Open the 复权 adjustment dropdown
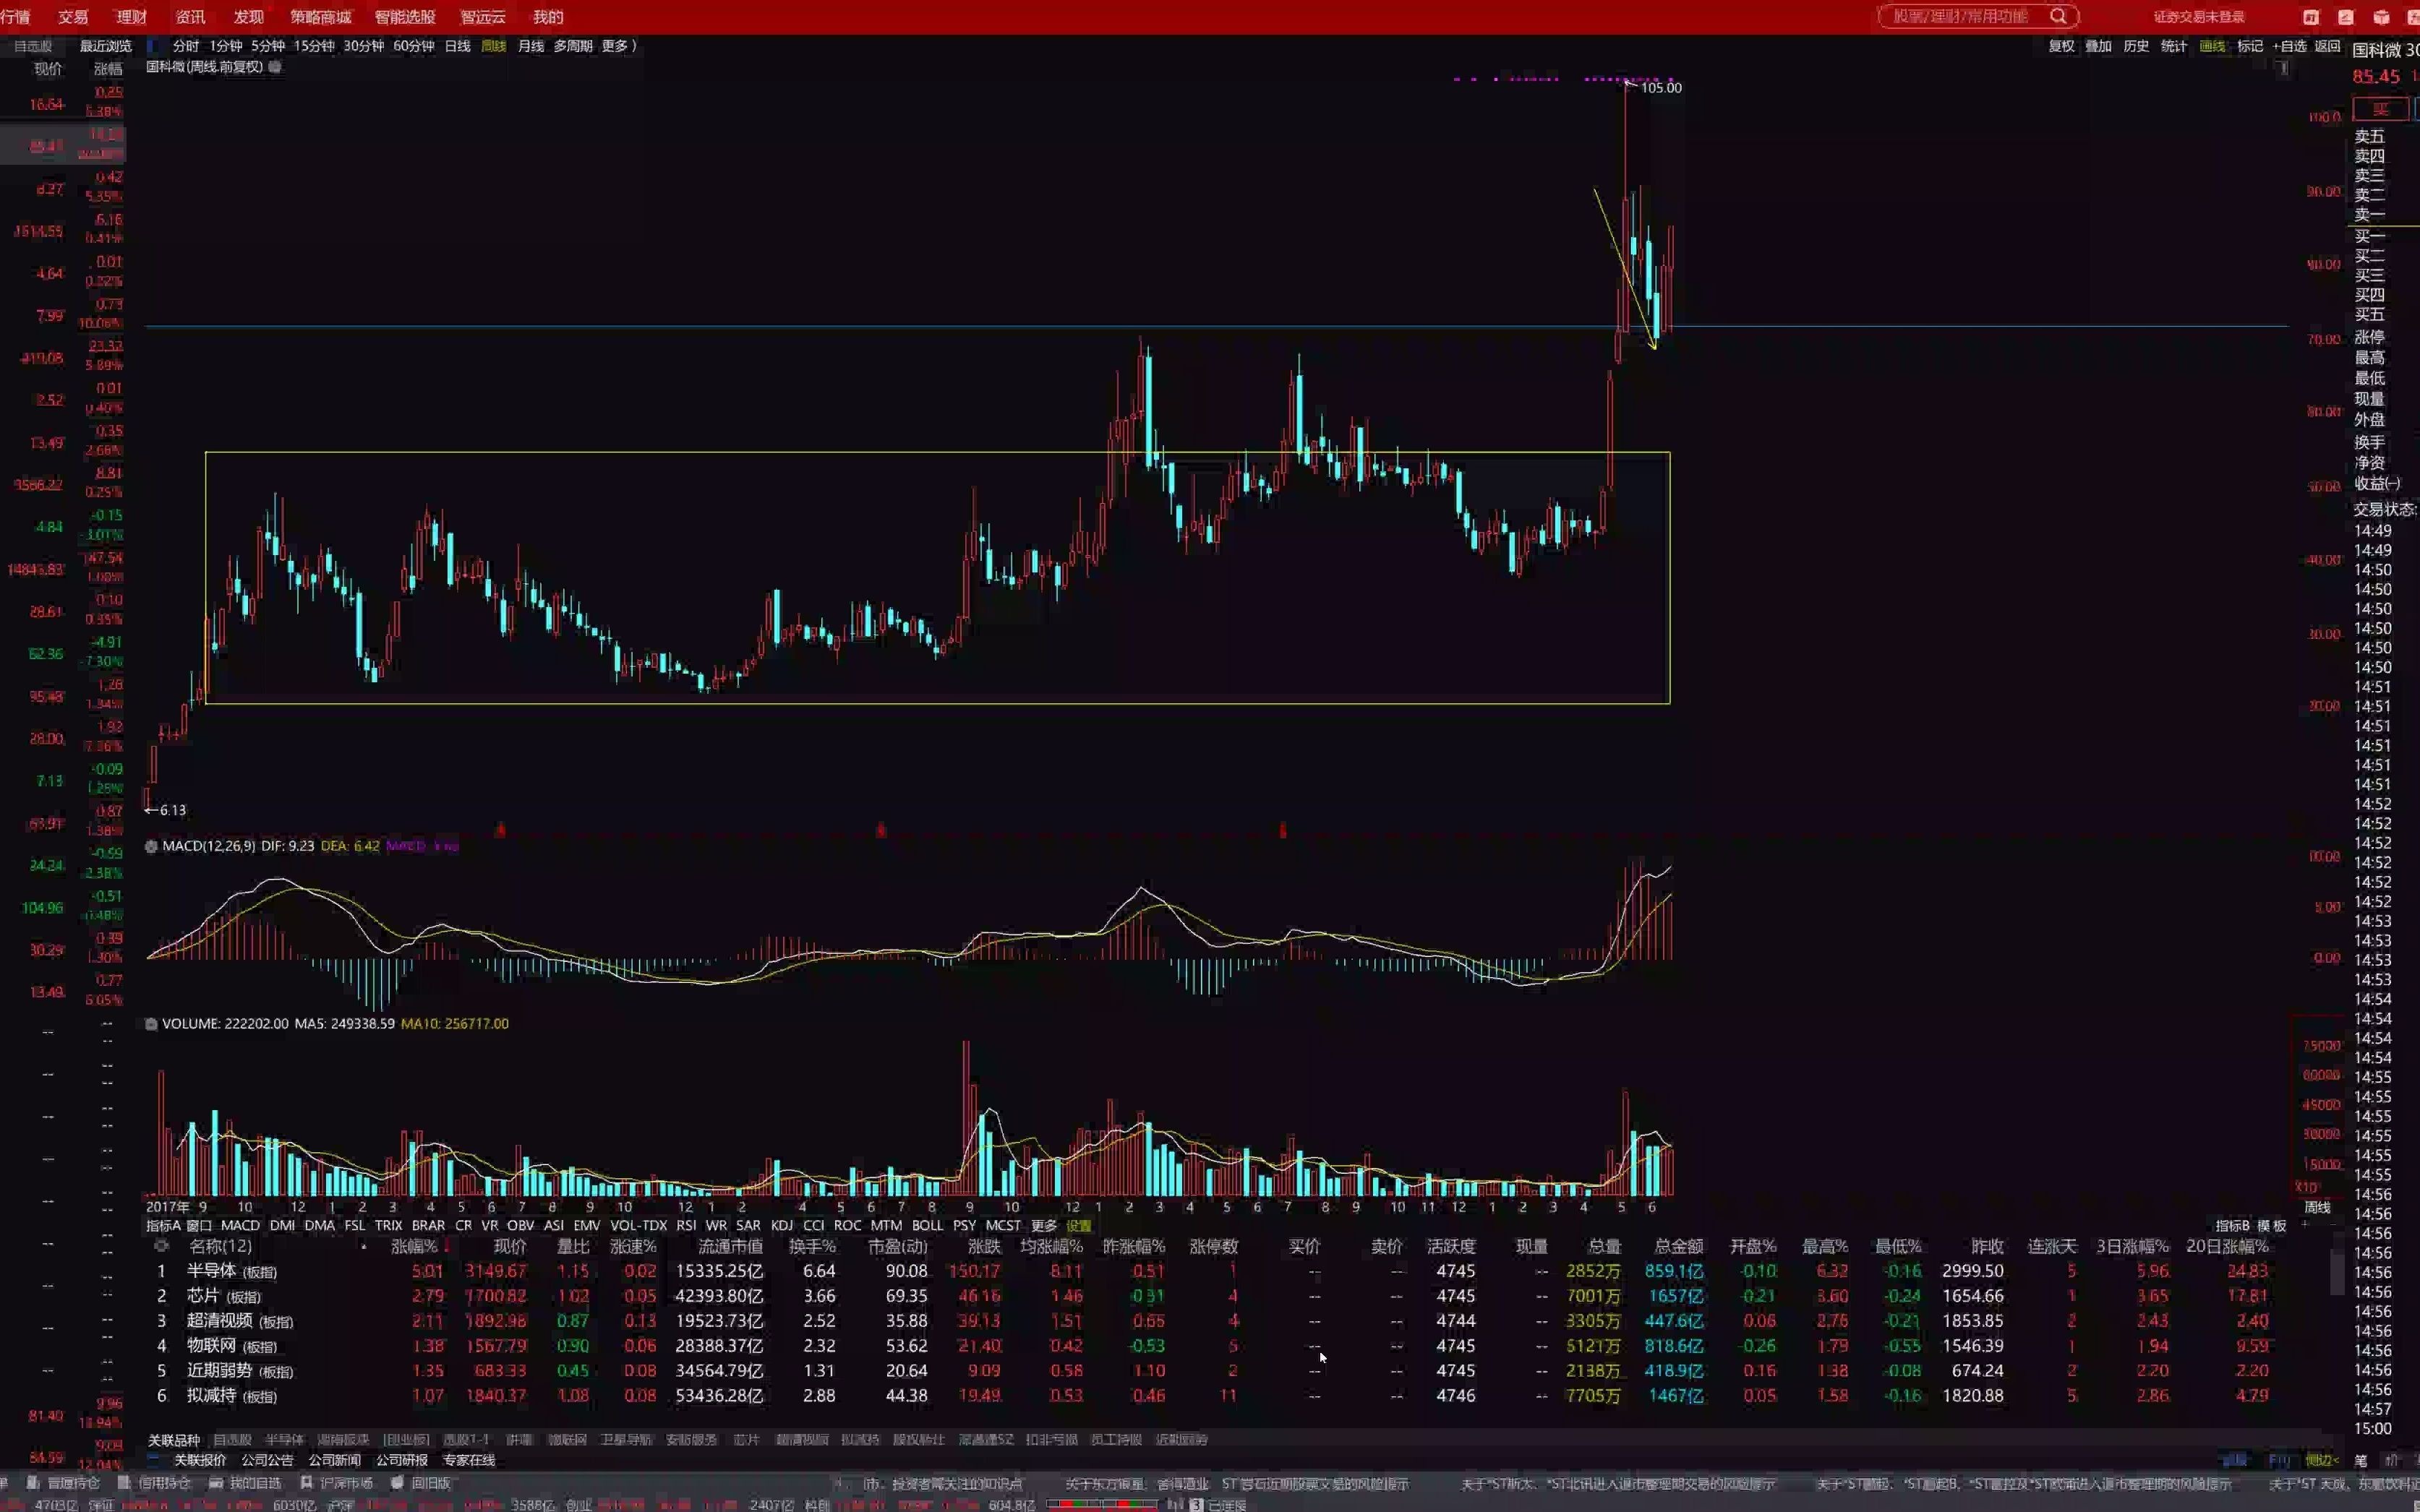The height and width of the screenshot is (1512, 2420). tap(2062, 46)
